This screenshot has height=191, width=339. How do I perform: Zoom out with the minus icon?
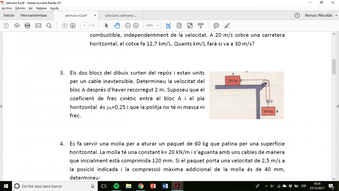128,26
